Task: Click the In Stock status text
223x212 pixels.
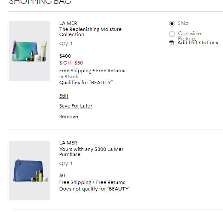Action: pyautogui.click(x=69, y=77)
